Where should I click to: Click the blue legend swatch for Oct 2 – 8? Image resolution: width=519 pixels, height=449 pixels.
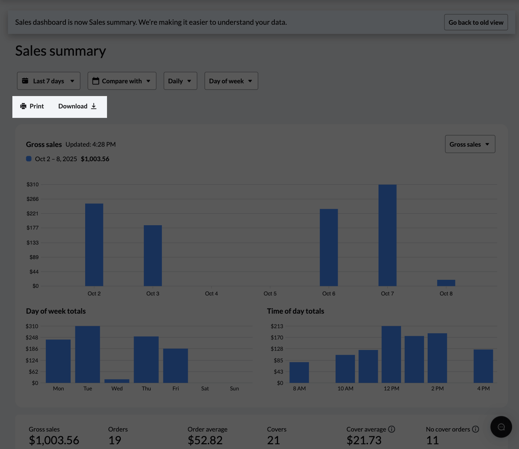[29, 159]
